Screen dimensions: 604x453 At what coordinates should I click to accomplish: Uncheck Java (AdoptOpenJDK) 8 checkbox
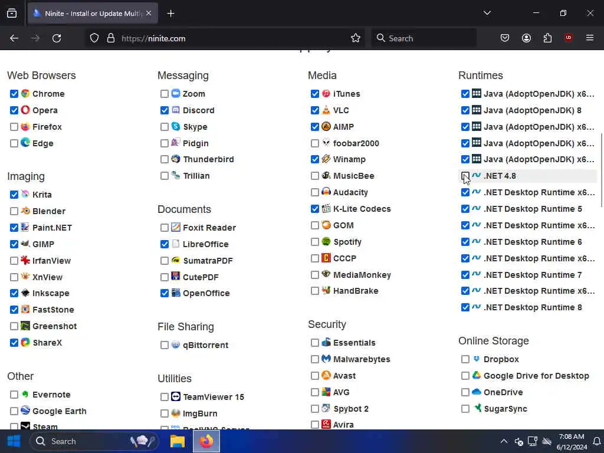[x=465, y=110]
